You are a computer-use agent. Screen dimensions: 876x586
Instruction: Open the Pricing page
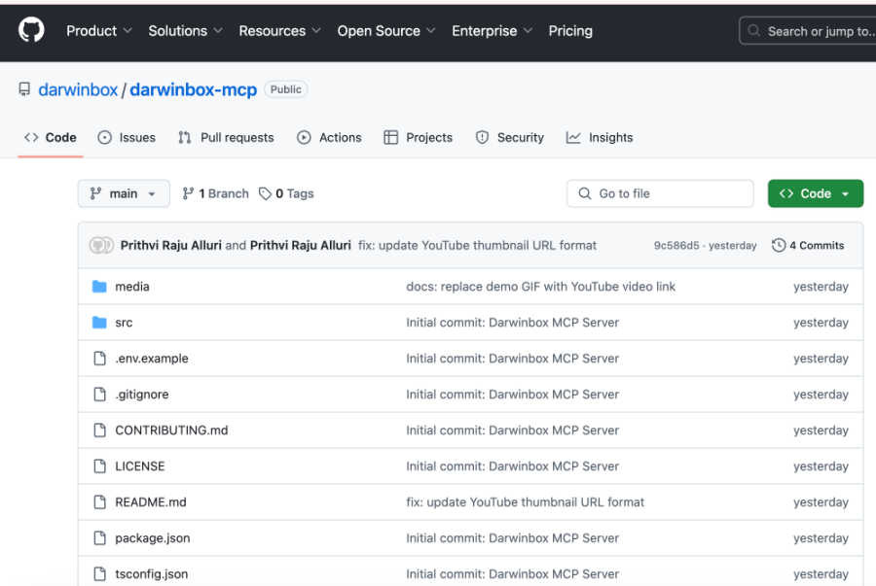[570, 31]
